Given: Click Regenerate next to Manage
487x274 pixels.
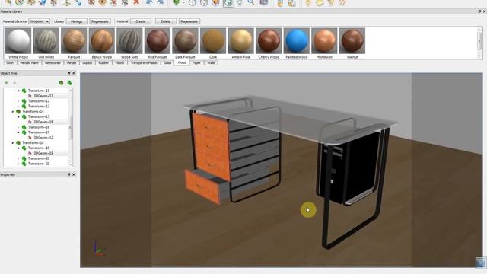Looking at the screenshot, I should coord(100,21).
